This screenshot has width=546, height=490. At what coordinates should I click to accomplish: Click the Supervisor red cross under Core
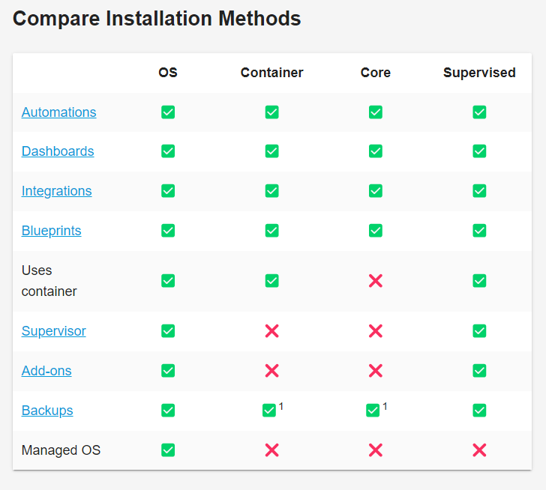376,331
